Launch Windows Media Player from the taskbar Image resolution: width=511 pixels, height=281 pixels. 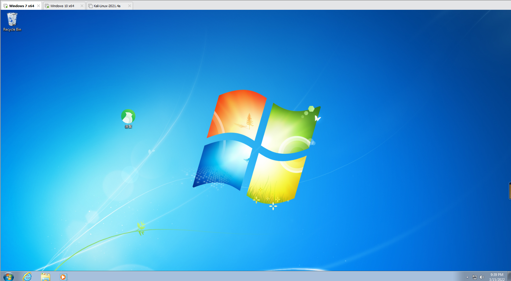click(63, 277)
